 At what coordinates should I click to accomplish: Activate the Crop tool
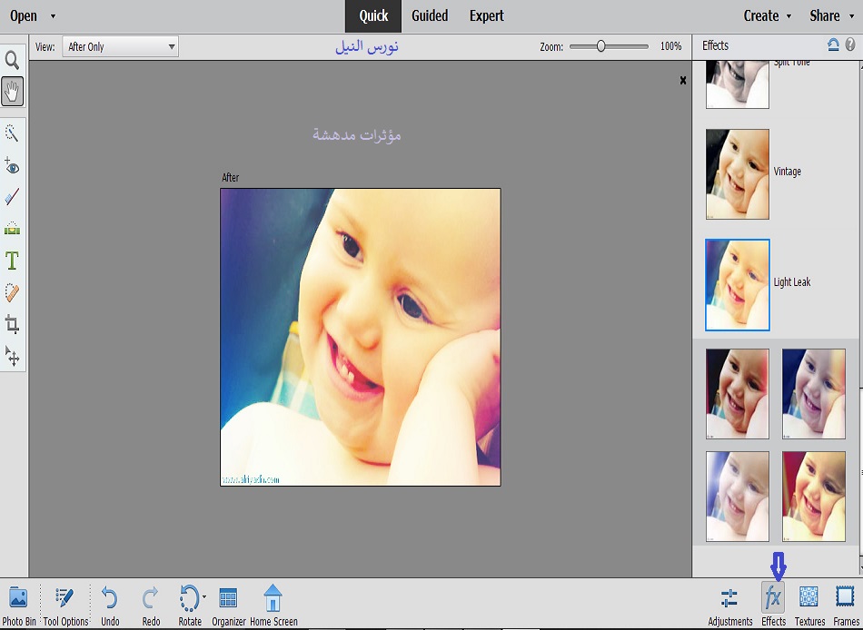(13, 324)
